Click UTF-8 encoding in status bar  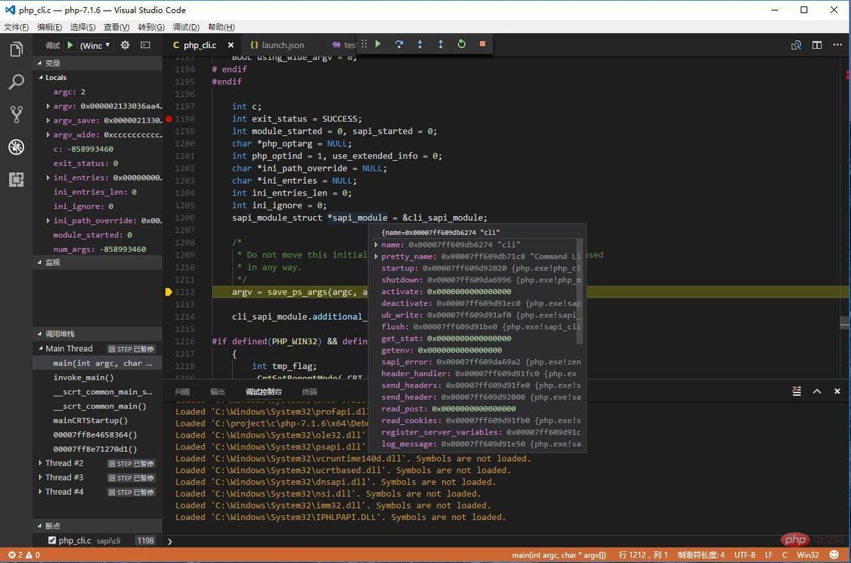click(745, 555)
